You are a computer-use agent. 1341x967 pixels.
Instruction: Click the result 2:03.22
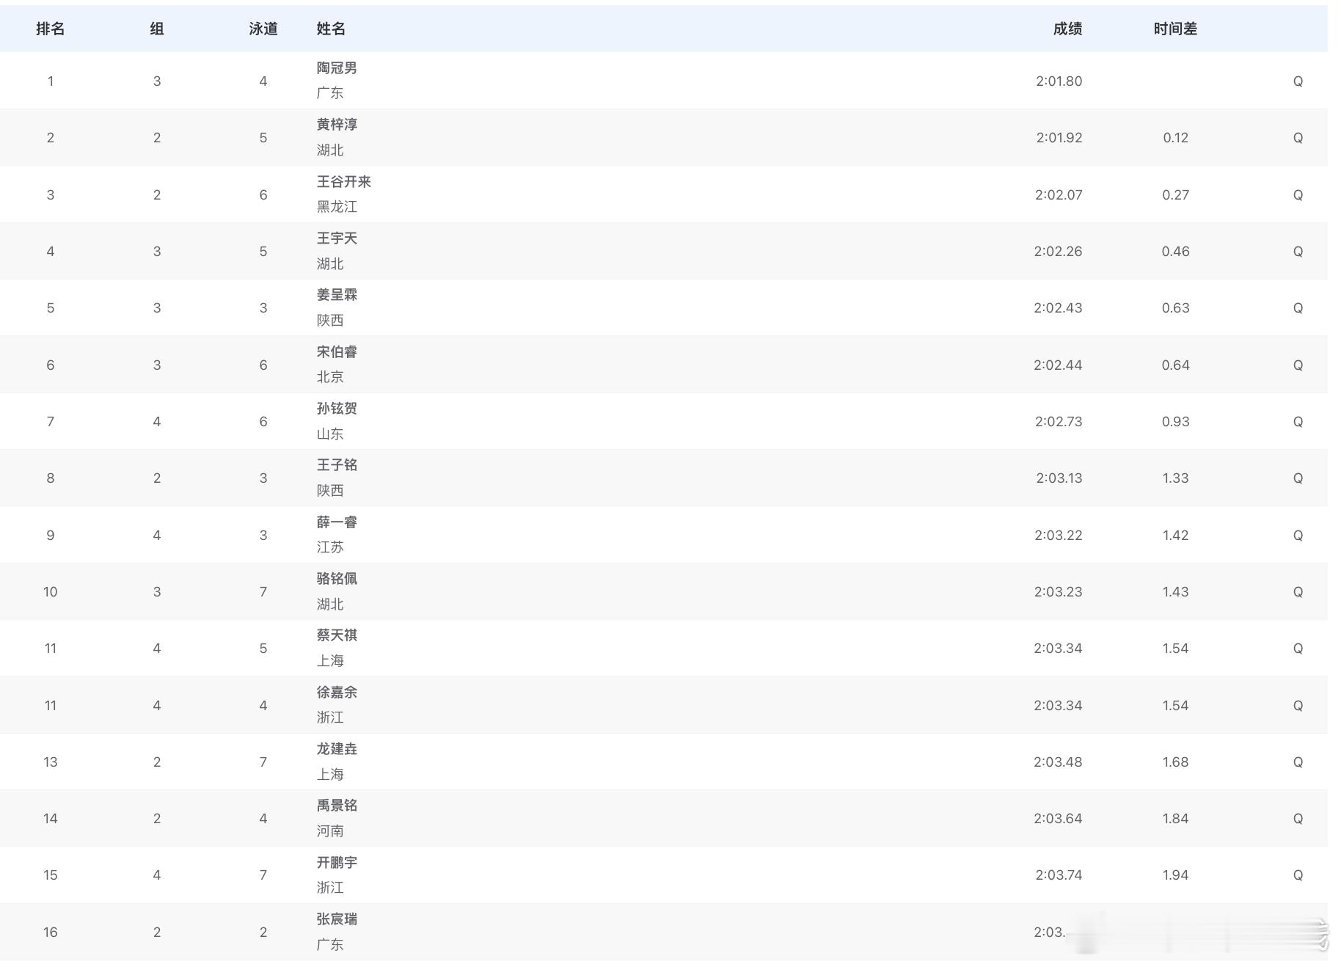point(1059,536)
